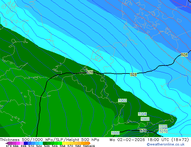Click the 582 legend value
The height and width of the screenshot is (147, 191).
(x=78, y=146)
